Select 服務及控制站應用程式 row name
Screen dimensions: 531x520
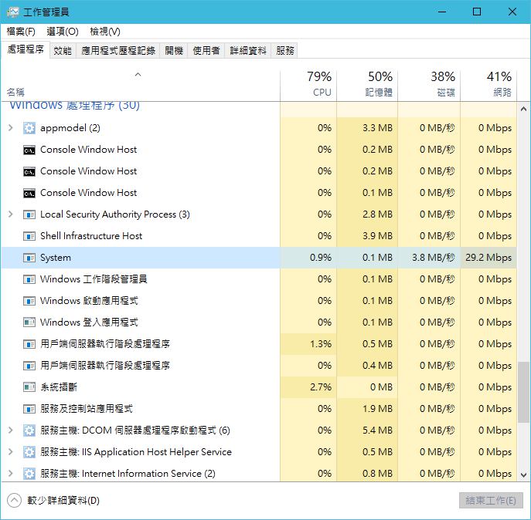click(87, 409)
